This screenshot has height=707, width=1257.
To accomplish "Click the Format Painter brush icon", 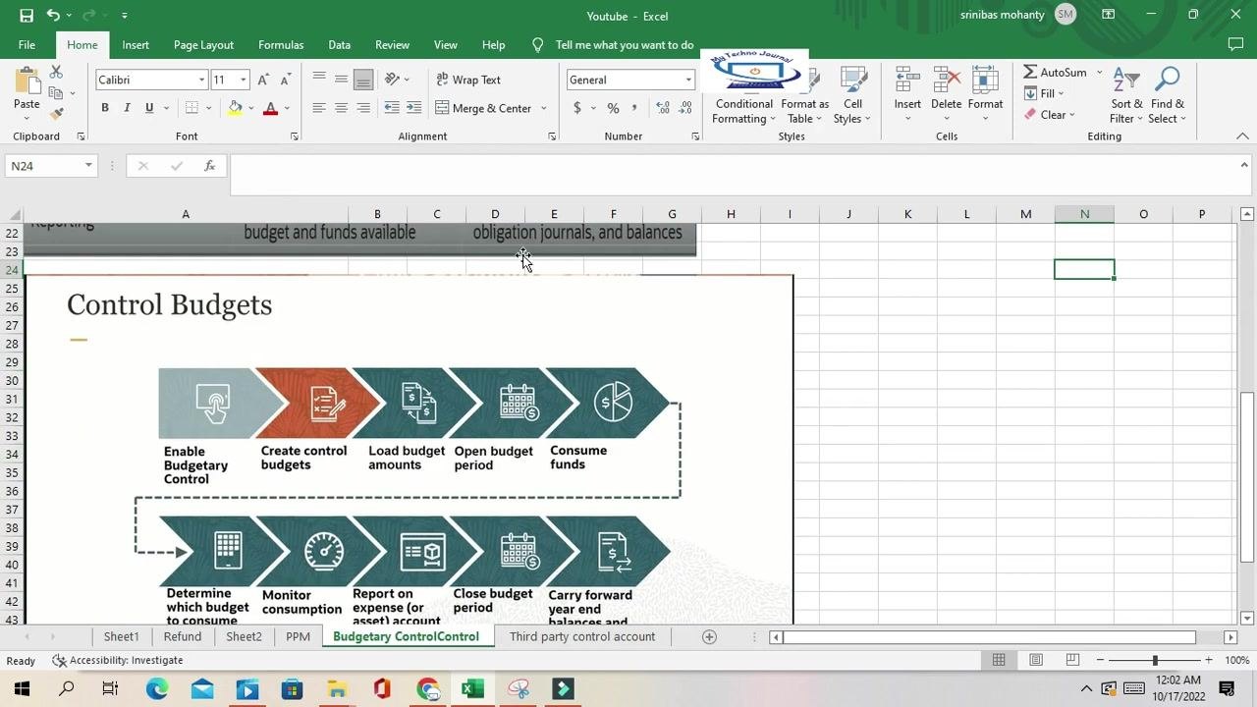I will 56,114.
